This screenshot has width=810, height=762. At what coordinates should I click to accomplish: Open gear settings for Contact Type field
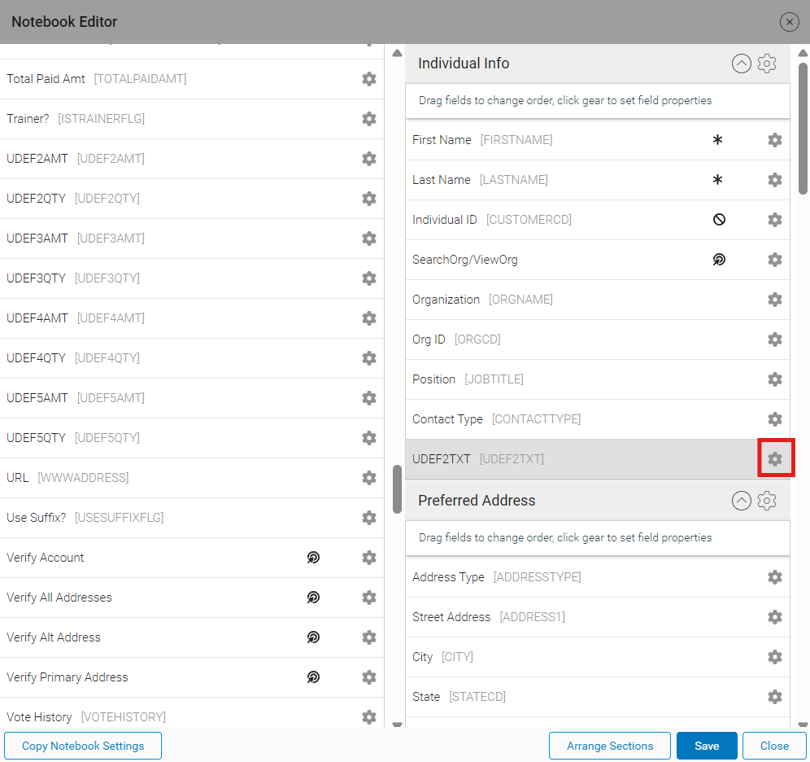click(775, 419)
